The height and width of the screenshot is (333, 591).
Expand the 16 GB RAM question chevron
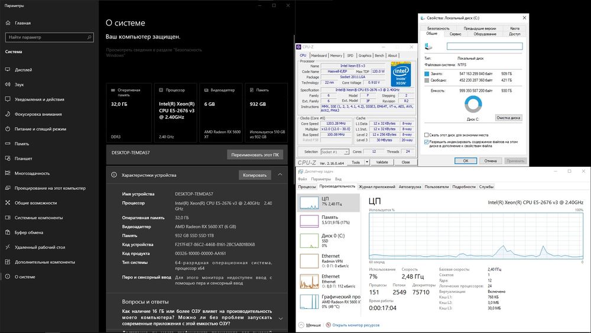[281, 318]
